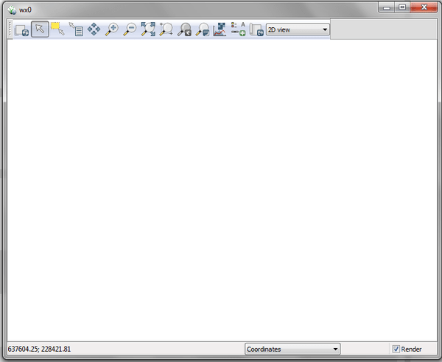Select the Zoom in tool
The width and height of the screenshot is (442, 362).
point(112,29)
